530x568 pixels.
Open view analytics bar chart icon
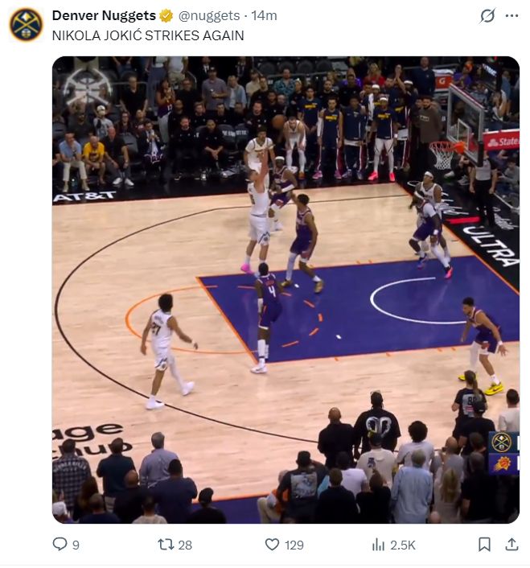(378, 545)
